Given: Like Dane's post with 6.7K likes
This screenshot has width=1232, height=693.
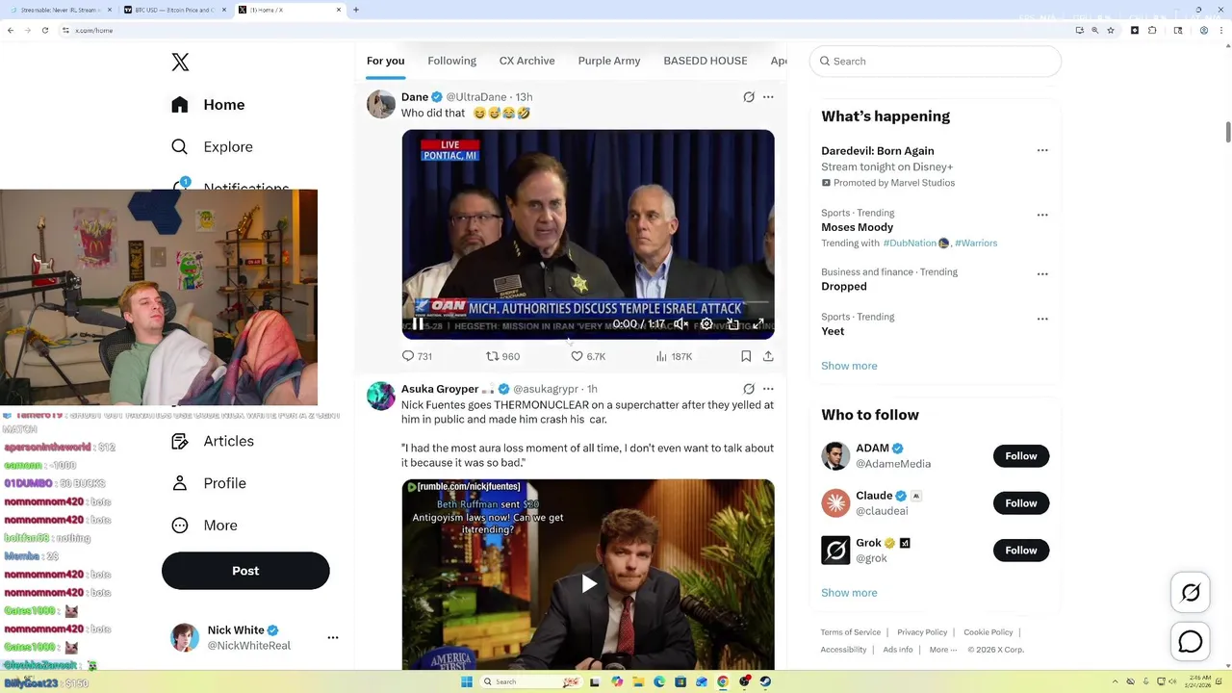Looking at the screenshot, I should click(x=588, y=356).
